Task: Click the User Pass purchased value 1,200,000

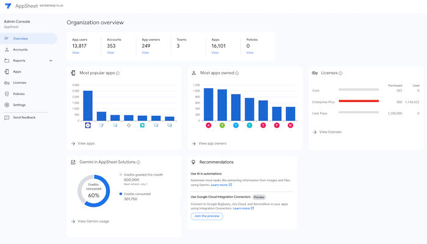Action: (x=395, y=113)
